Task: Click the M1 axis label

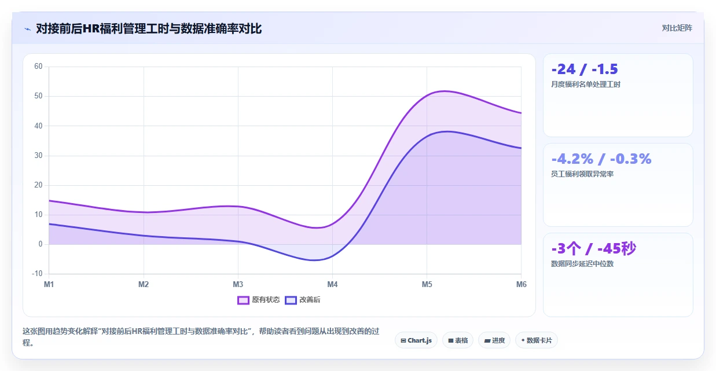Action: click(49, 284)
